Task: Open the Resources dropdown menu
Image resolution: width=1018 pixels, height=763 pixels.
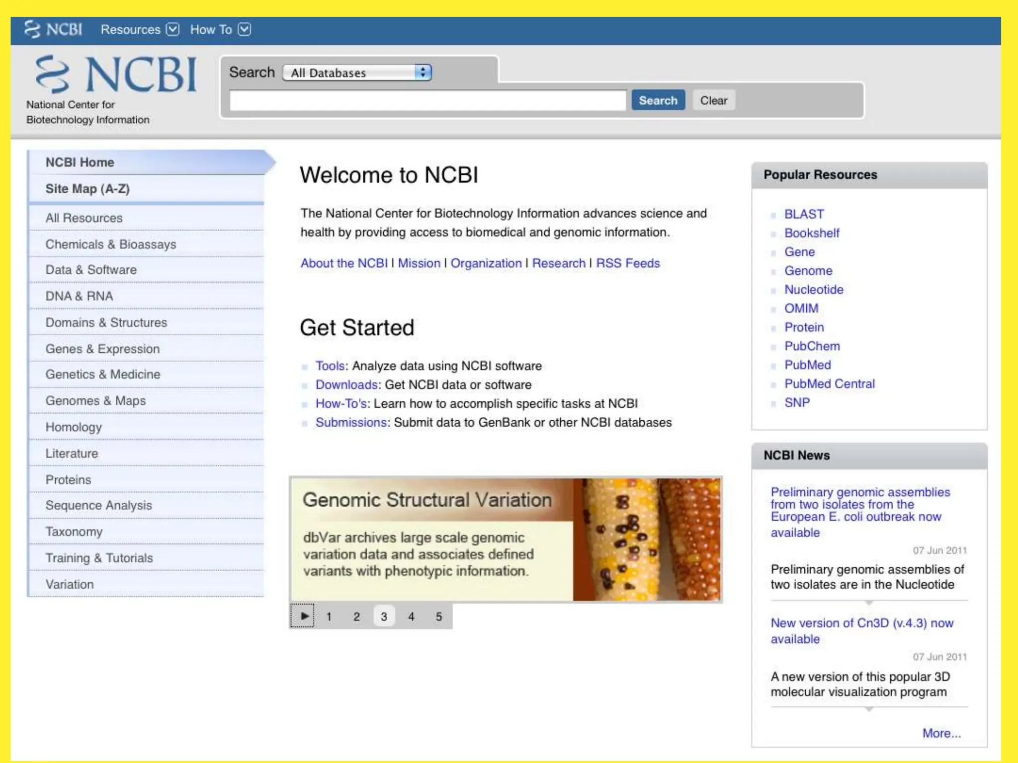Action: pos(139,29)
